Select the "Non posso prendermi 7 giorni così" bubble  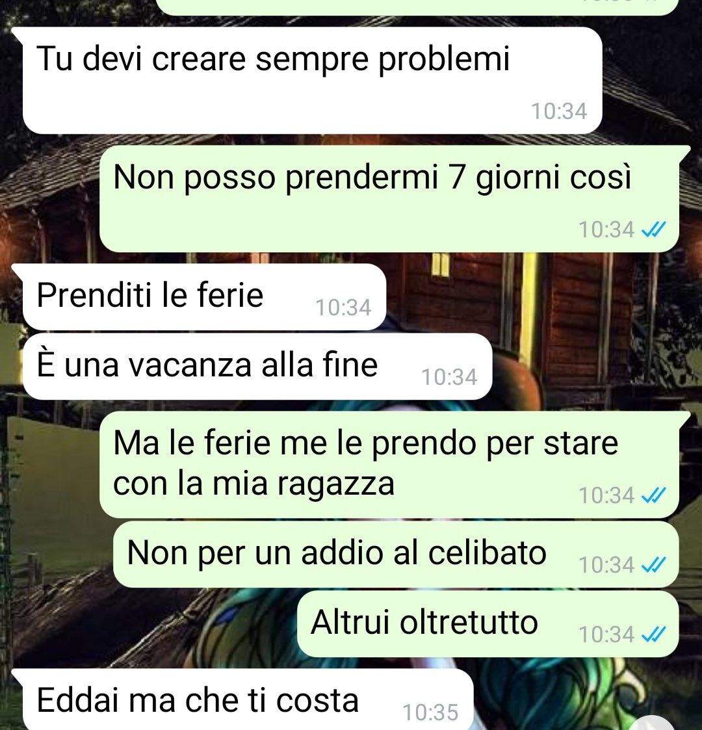pyautogui.click(x=389, y=199)
